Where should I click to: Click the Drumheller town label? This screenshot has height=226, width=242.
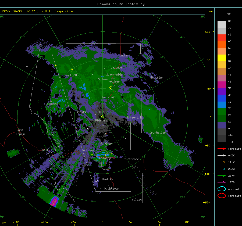157,132
